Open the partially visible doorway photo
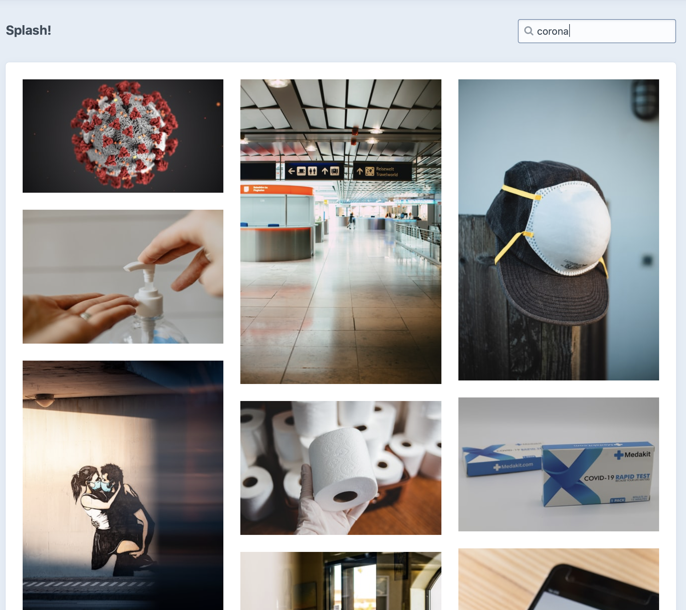Image resolution: width=686 pixels, height=610 pixels. pos(341,581)
